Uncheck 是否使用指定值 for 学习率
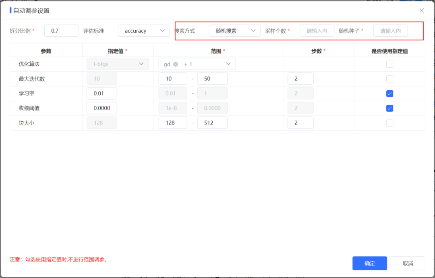 point(389,93)
